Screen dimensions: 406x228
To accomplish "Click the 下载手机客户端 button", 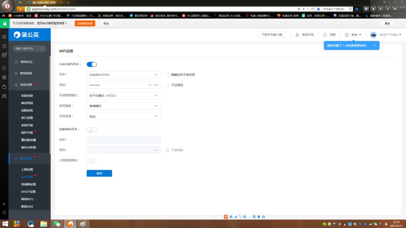I will coord(272,35).
